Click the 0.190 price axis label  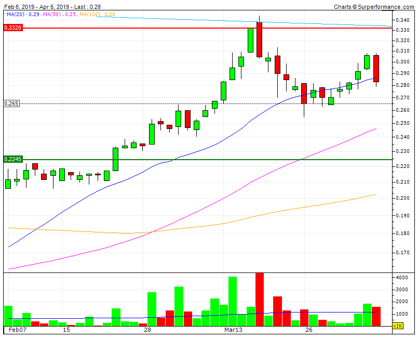[x=402, y=216]
